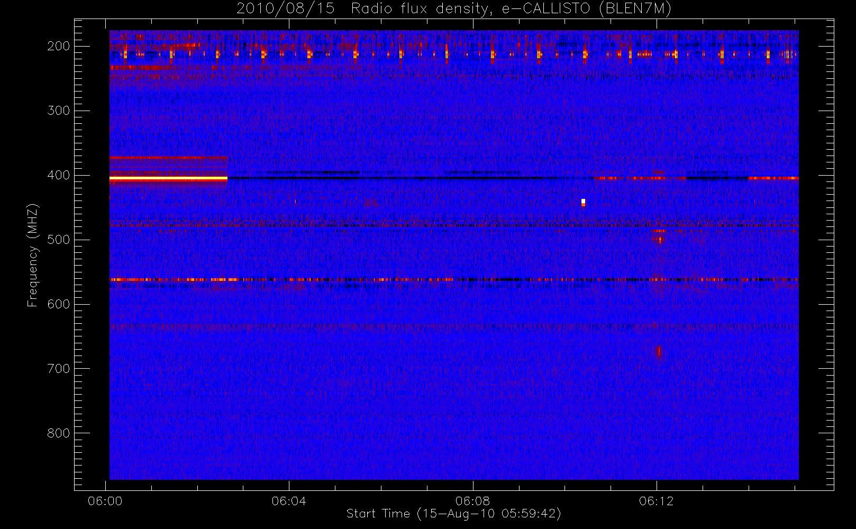Screen dimensions: 856x529
Task: Click the 500 frequency tick label
Action: [x=59, y=240]
